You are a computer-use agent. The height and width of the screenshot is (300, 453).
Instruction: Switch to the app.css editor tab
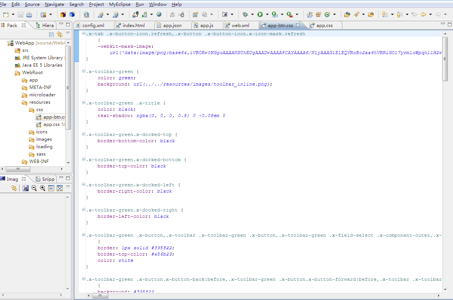point(324,26)
